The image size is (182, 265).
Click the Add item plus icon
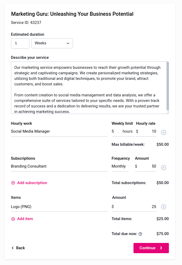(x=13, y=219)
